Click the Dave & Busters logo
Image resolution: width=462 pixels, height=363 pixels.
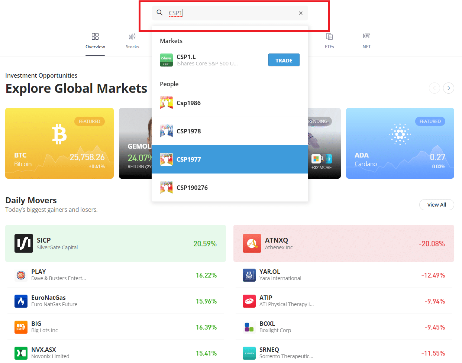tap(21, 275)
